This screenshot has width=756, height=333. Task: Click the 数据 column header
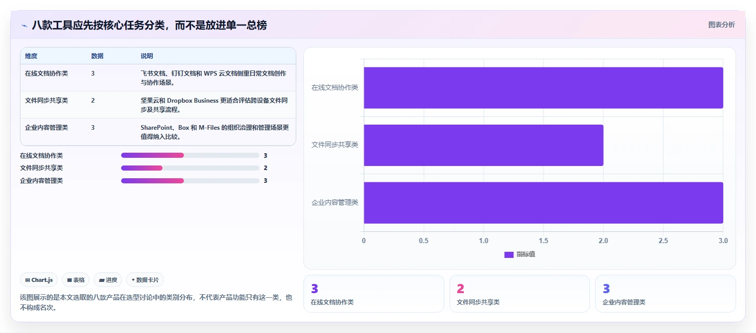tap(98, 56)
